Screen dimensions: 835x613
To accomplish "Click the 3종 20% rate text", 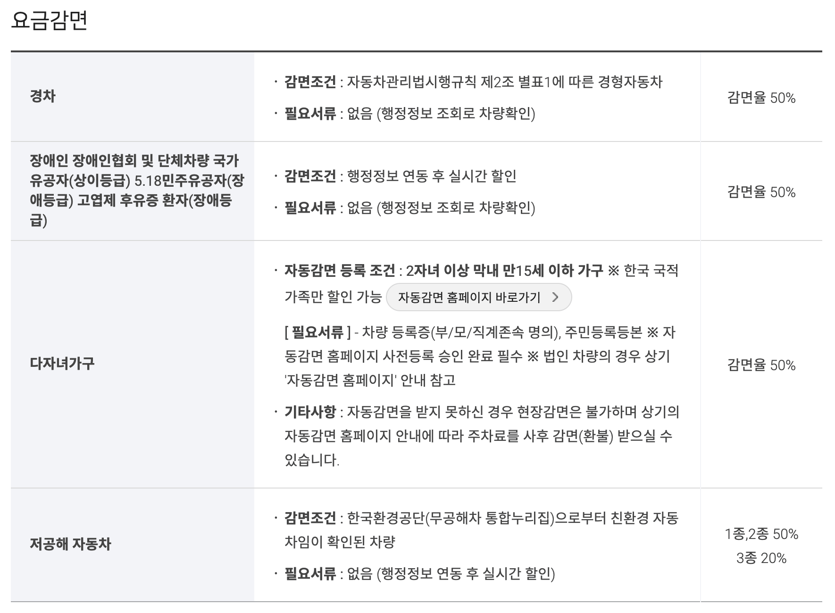I will (x=761, y=557).
